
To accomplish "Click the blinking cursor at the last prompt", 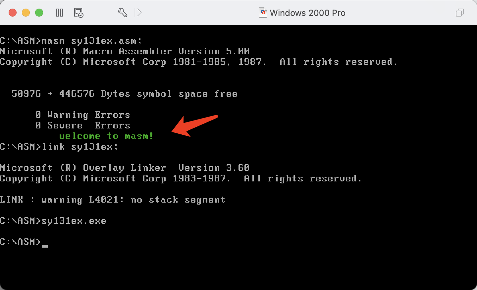I will coord(45,246).
